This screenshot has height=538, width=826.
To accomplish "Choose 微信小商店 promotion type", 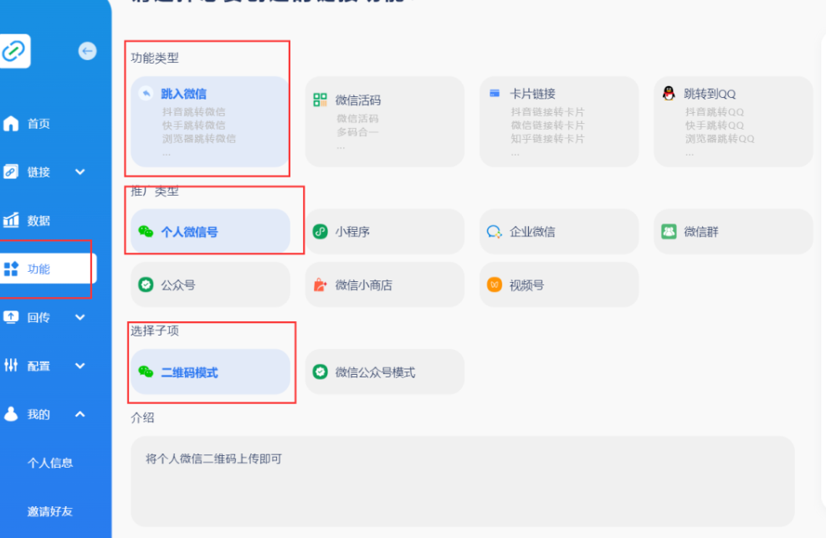I will tap(385, 284).
